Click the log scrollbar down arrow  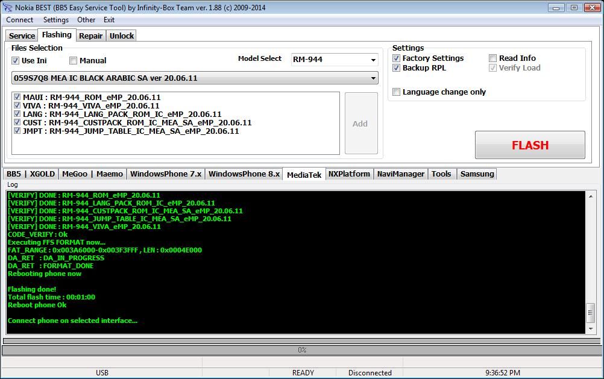pos(590,329)
